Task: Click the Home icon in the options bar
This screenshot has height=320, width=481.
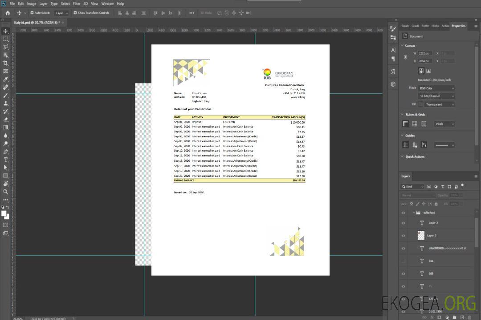Action: [8, 13]
